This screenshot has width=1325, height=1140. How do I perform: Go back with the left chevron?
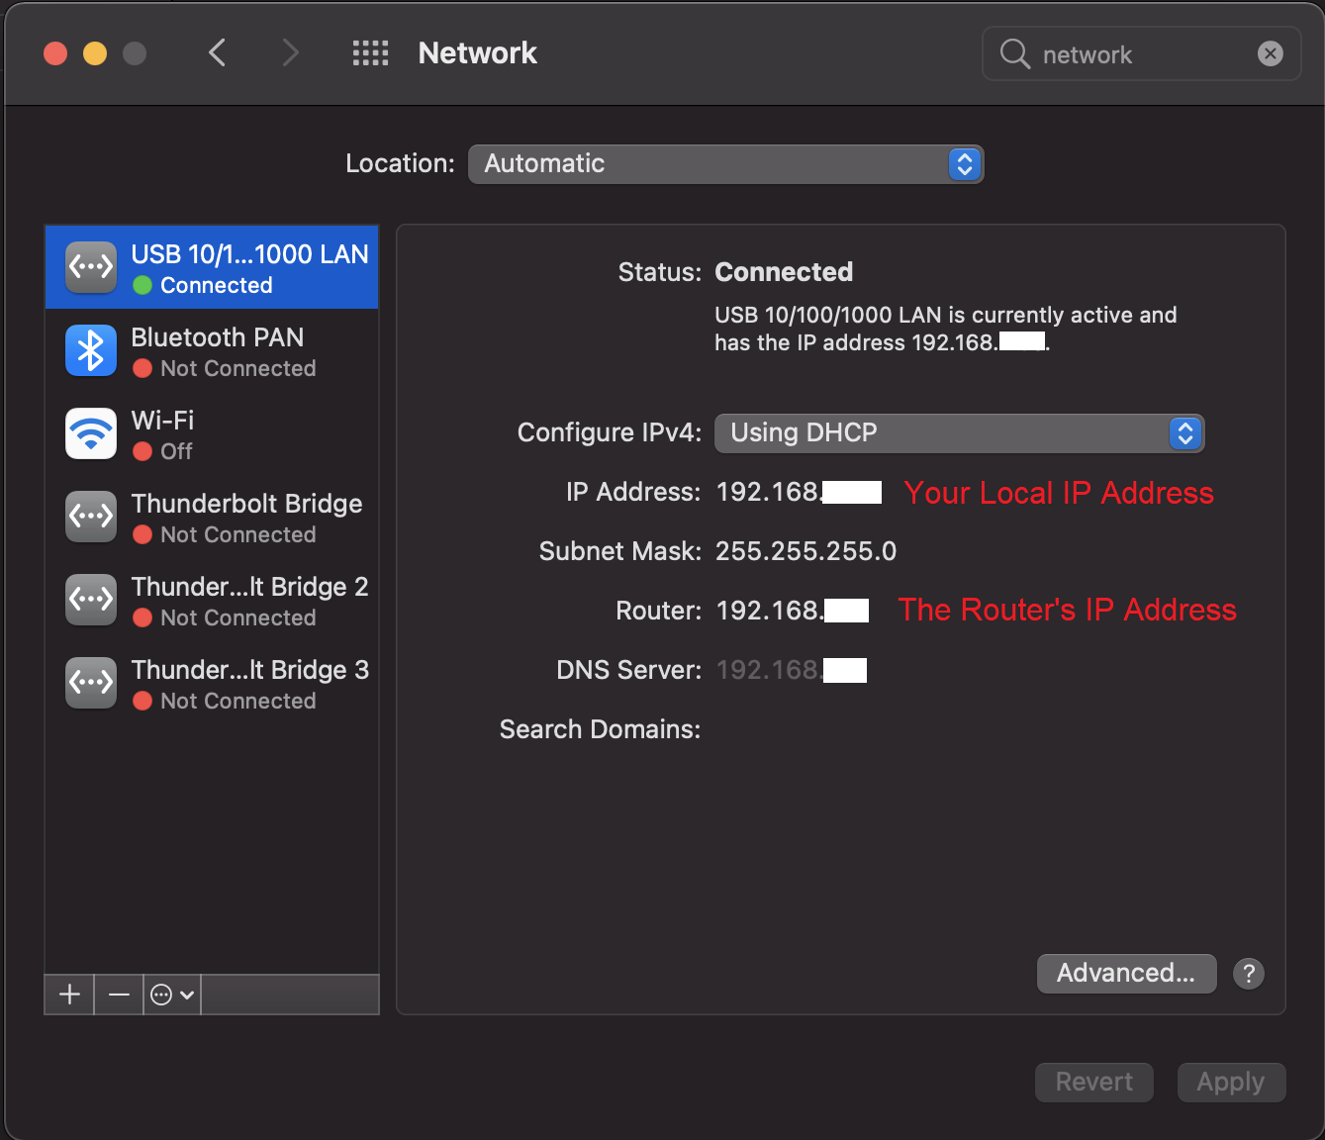pos(218,52)
